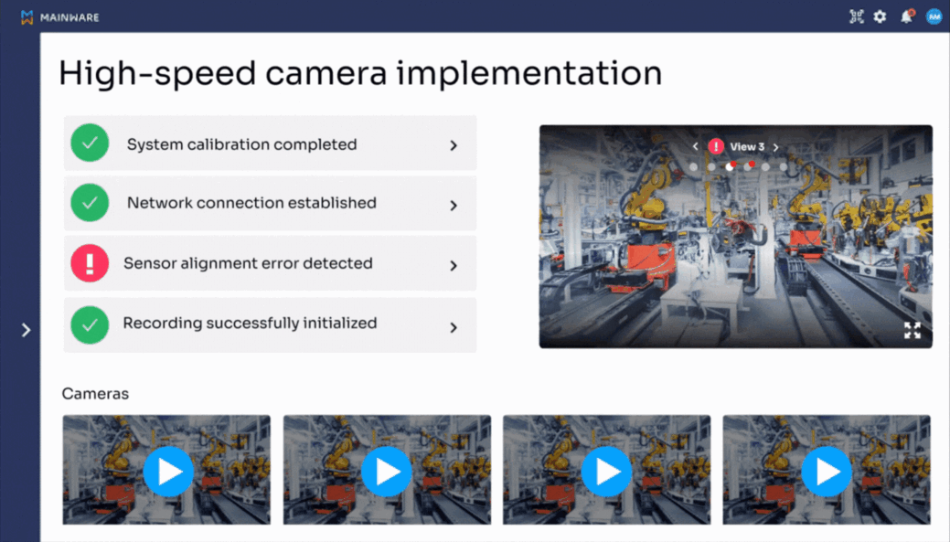This screenshot has height=542, width=950.
Task: Expand the left sidebar with the chevron
Action: coord(26,330)
